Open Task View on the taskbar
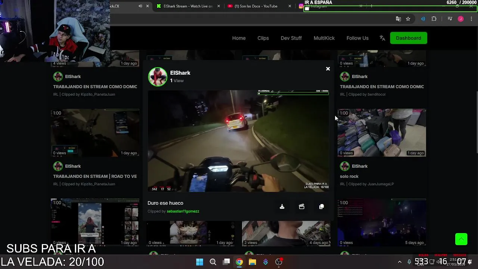This screenshot has width=478, height=269. 226,262
